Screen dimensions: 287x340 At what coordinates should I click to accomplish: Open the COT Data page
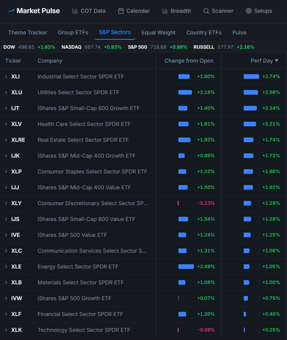pos(89,11)
